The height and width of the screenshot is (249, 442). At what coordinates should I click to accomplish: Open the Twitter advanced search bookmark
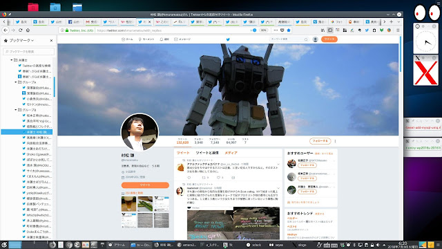(35, 66)
